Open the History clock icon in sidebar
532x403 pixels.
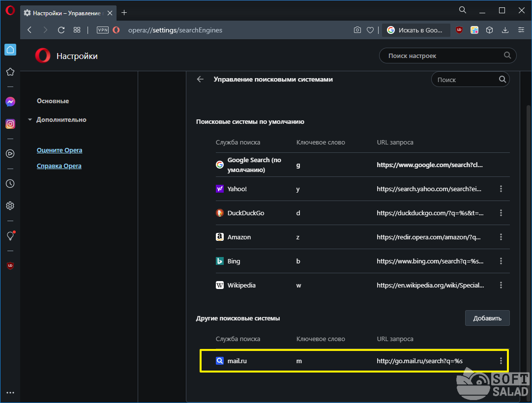[x=10, y=184]
